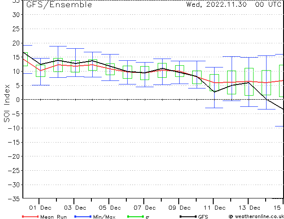Click the 01 Dec x-axis label

(40, 208)
